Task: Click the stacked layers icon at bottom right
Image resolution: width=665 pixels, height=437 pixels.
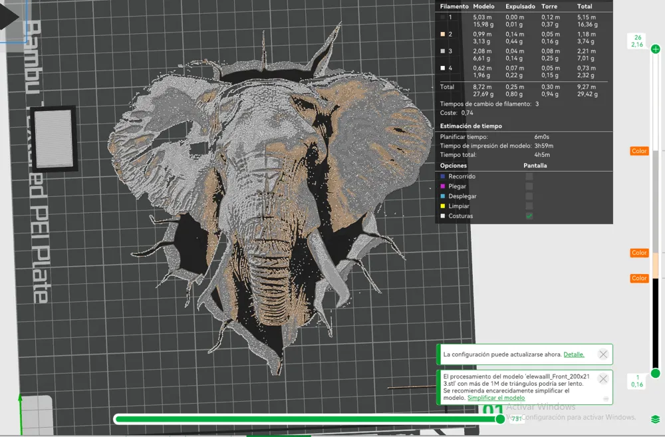Action: point(655,420)
